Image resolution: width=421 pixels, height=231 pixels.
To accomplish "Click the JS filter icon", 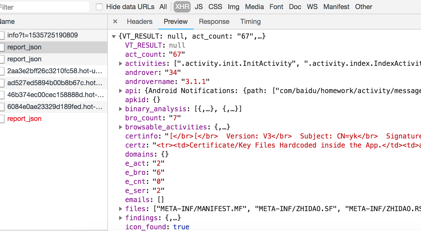I will pos(199,7).
